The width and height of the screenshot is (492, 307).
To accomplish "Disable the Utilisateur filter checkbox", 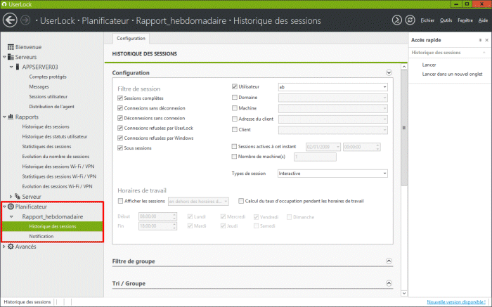I will coord(234,86).
